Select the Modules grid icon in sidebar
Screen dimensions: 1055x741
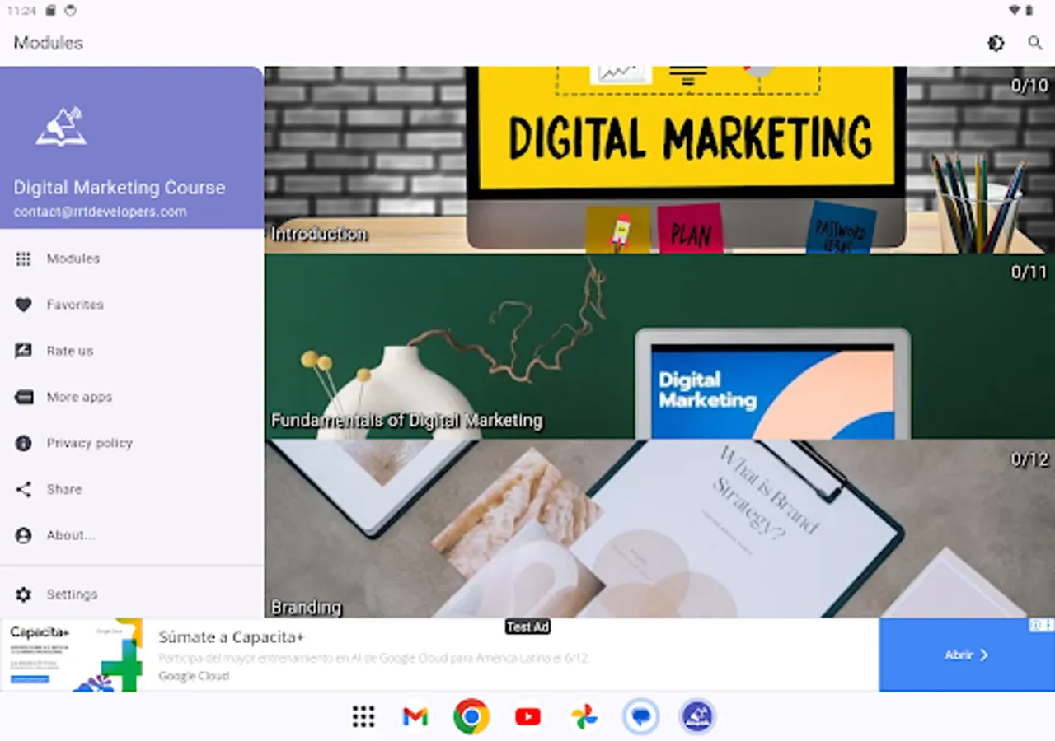(23, 259)
